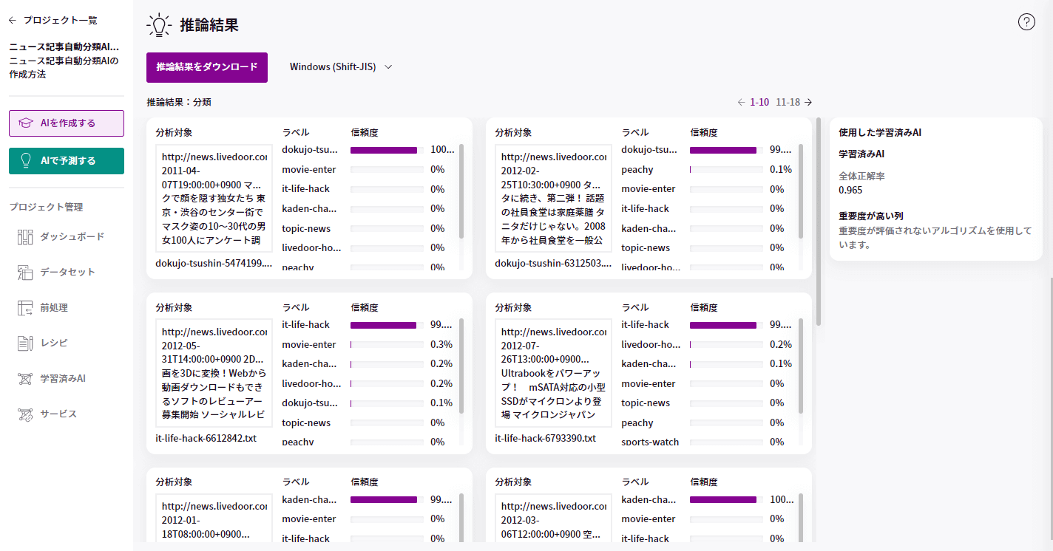The image size is (1053, 551).
Task: Click the AIで予測する button
Action: tap(67, 161)
